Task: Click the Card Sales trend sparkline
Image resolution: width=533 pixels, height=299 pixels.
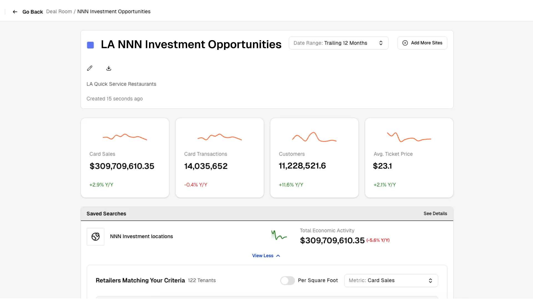Action: 125,137
